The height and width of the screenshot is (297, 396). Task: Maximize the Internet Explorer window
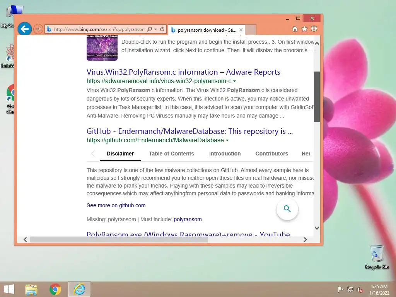pyautogui.click(x=298, y=19)
